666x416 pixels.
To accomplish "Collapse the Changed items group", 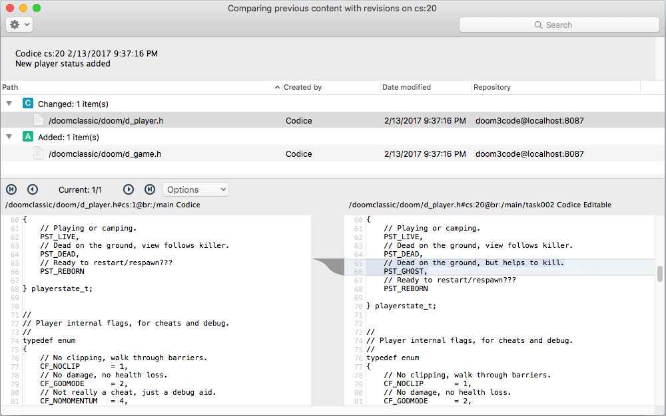I will (9, 104).
